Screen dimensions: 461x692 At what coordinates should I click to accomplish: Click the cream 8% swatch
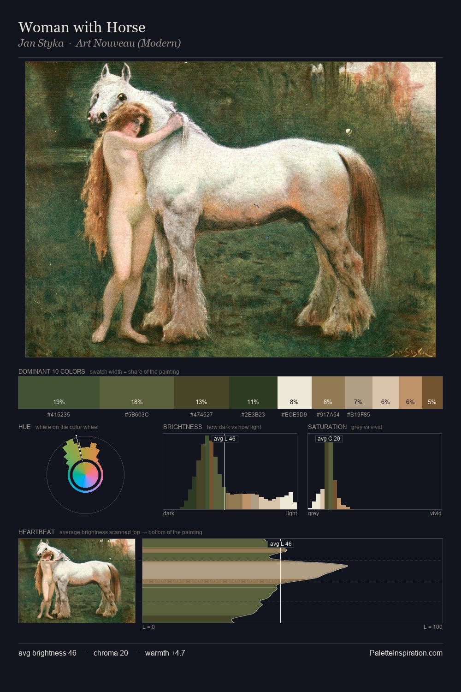[x=295, y=393]
